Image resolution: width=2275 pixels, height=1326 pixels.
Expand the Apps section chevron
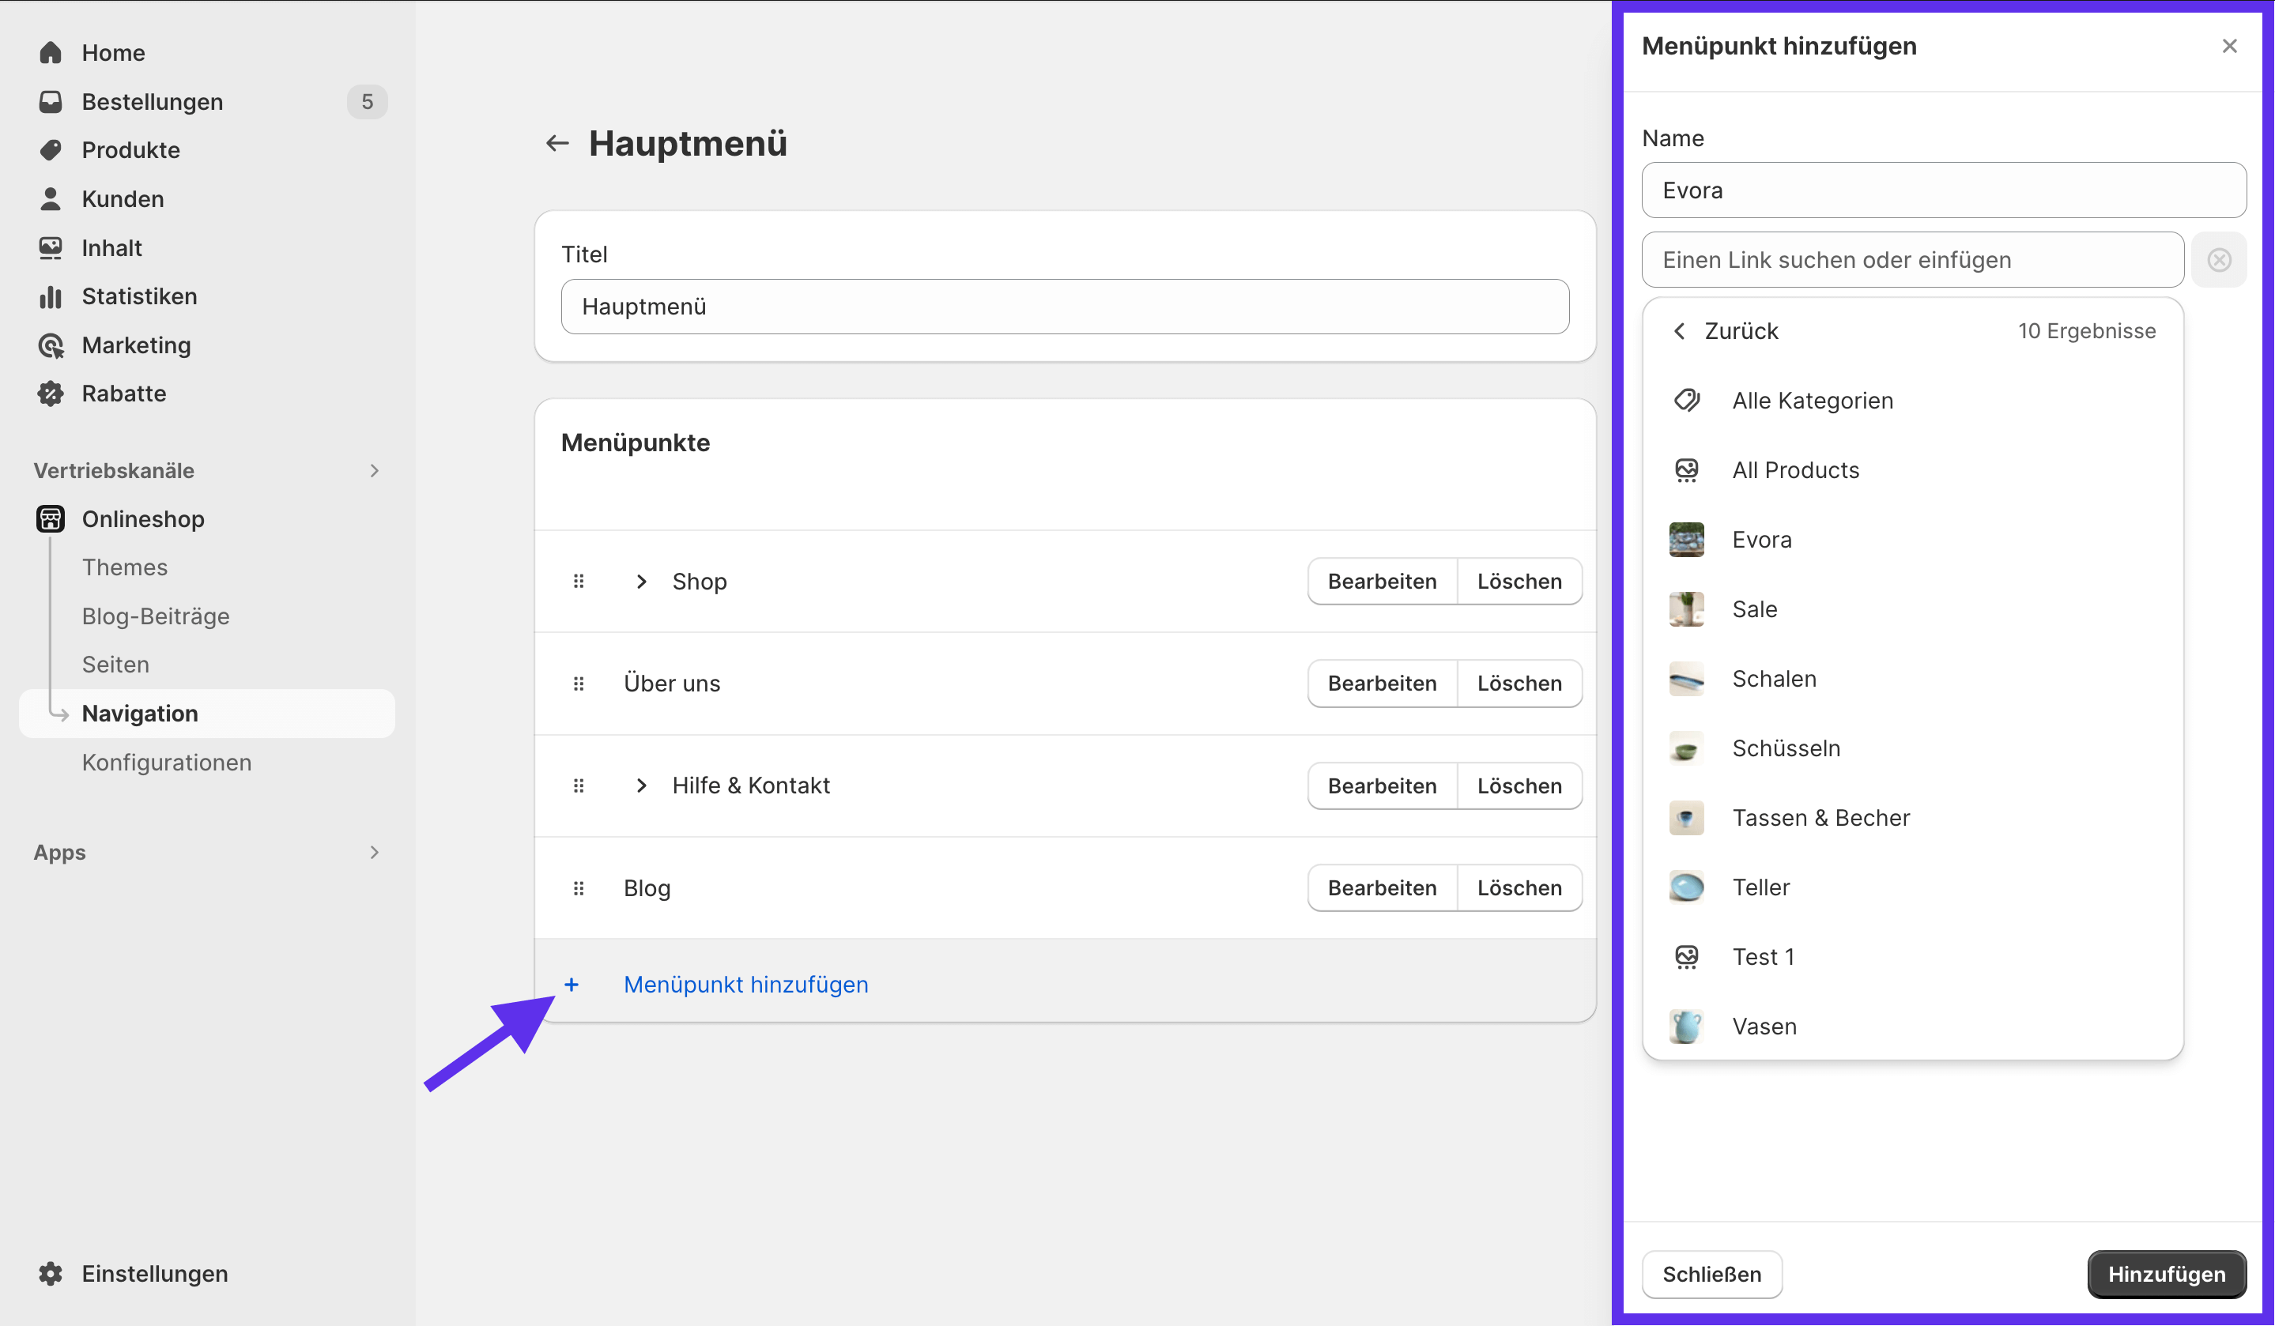375,852
